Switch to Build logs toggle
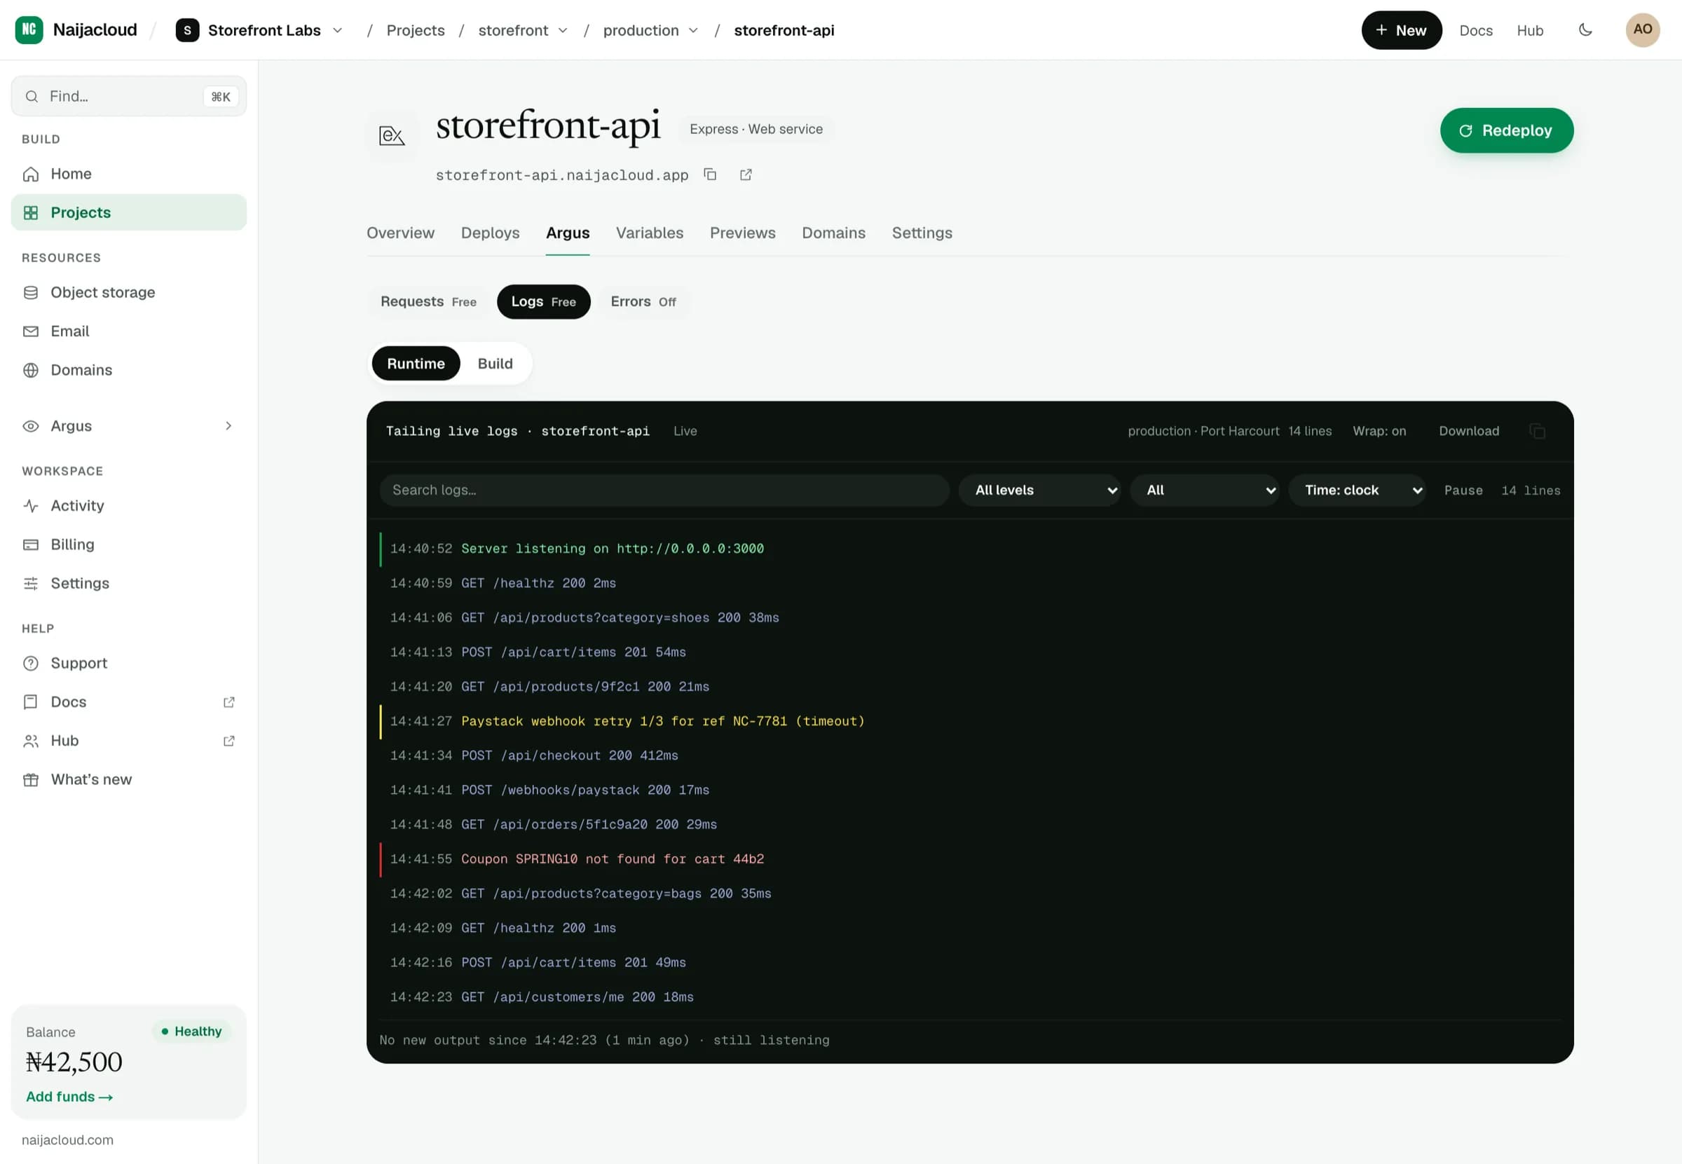The image size is (1682, 1164). tap(495, 363)
